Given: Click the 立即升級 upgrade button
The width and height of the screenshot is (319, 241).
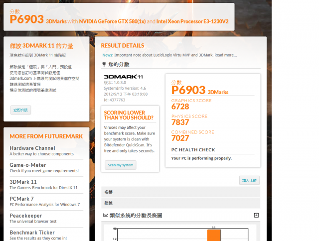Looking at the screenshot, I should (x=20, y=110).
